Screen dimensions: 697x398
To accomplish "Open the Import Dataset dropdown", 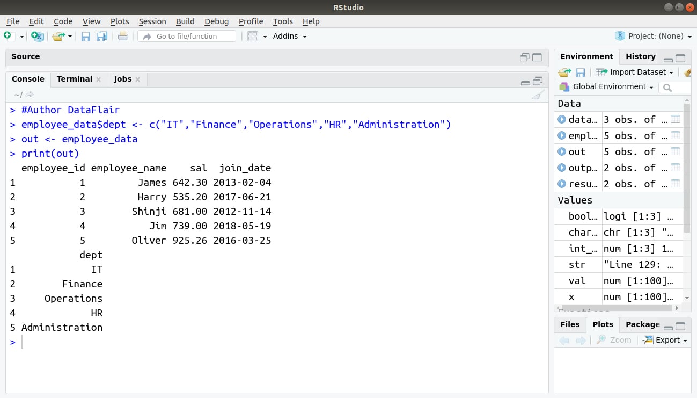I will point(634,72).
